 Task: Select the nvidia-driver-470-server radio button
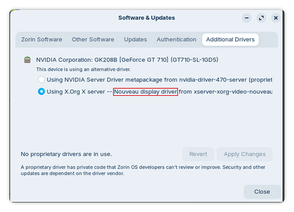point(42,79)
